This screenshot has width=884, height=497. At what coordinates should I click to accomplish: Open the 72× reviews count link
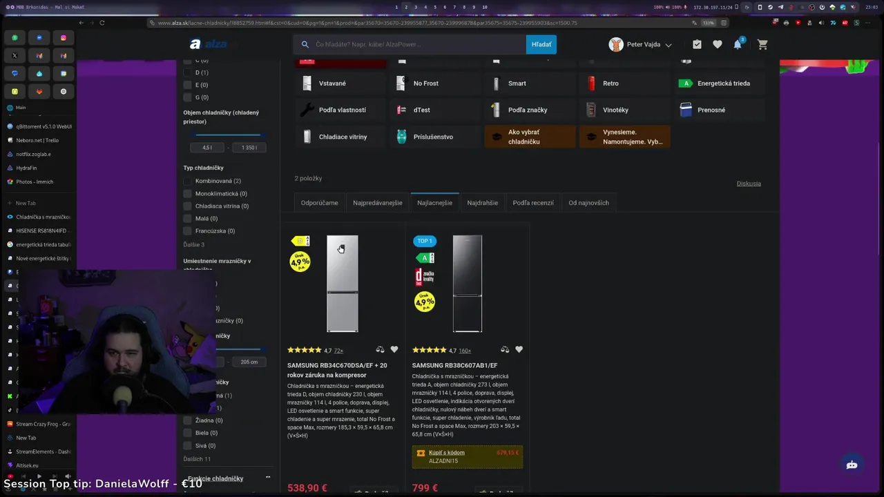click(338, 351)
